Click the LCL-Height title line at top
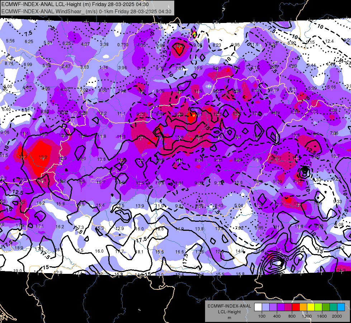Viewport: 351px width, 323px height. (x=75, y=4)
